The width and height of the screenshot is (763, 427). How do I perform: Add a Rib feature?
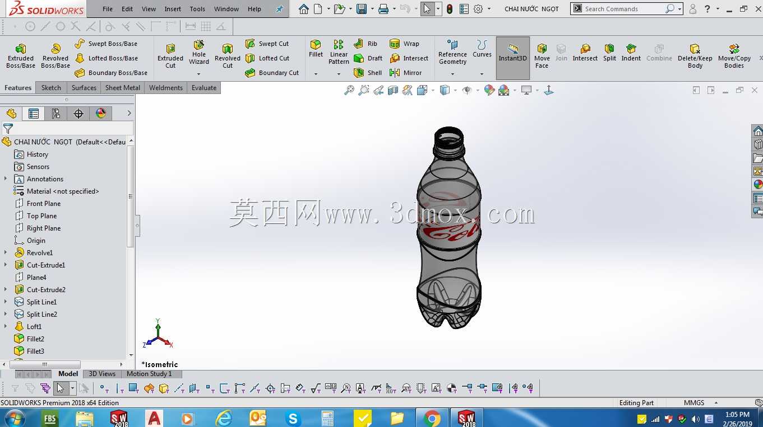(x=366, y=44)
